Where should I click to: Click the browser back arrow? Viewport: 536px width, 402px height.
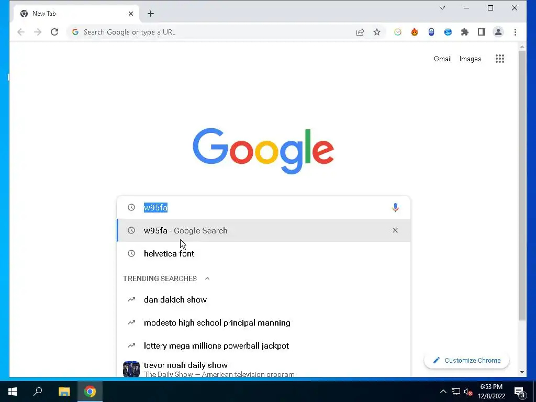(x=21, y=32)
